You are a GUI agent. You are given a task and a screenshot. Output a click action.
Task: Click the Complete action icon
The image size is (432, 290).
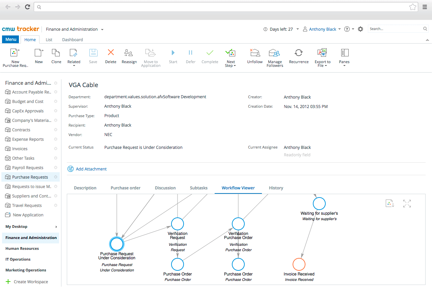pyautogui.click(x=210, y=57)
